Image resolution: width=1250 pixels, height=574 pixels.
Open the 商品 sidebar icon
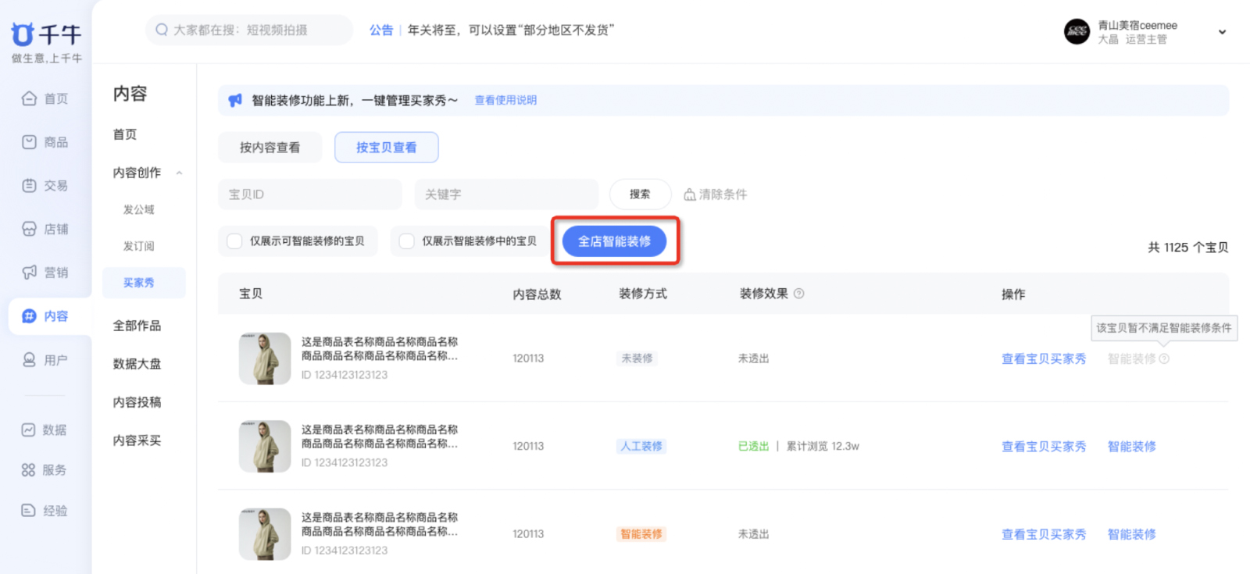[29, 142]
